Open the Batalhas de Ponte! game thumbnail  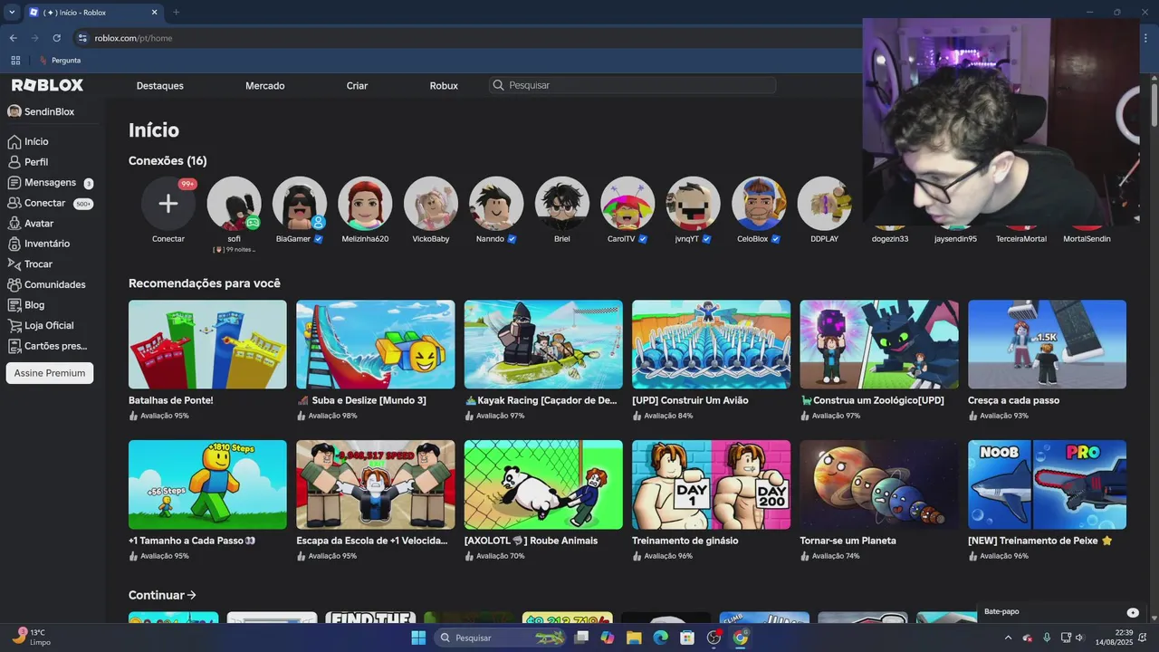click(x=207, y=344)
